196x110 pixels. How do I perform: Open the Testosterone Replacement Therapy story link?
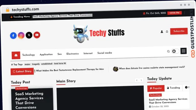(x=70, y=70)
